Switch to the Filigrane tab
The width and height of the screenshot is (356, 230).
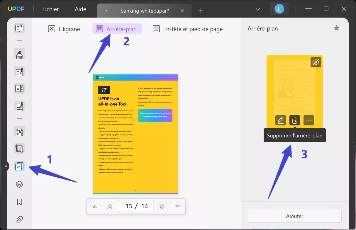[x=64, y=29]
